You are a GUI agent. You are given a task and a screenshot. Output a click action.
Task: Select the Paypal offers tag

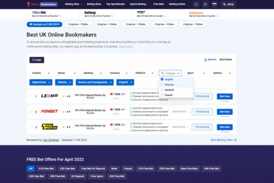coord(128,169)
